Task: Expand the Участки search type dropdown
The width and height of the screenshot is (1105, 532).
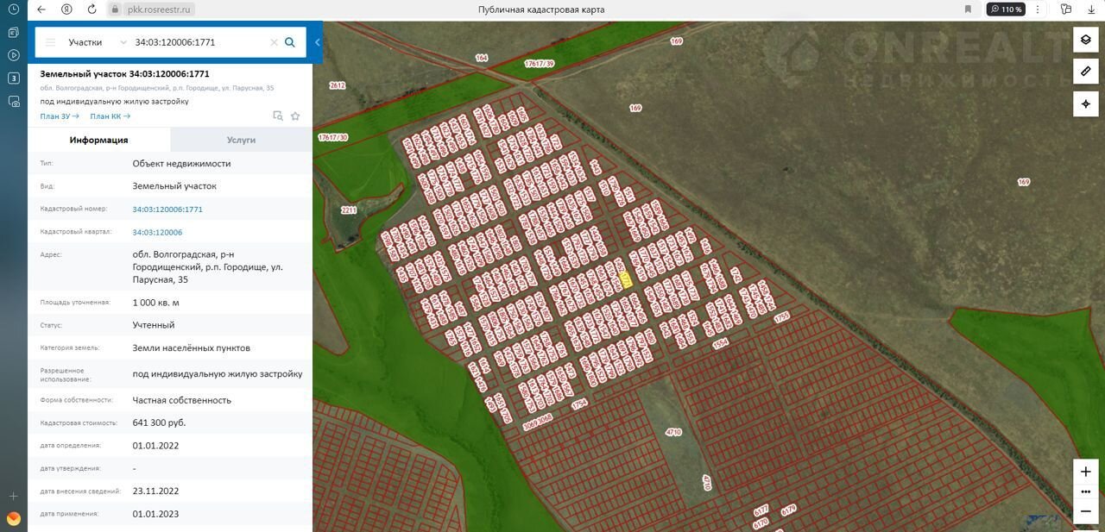Action: tap(123, 42)
